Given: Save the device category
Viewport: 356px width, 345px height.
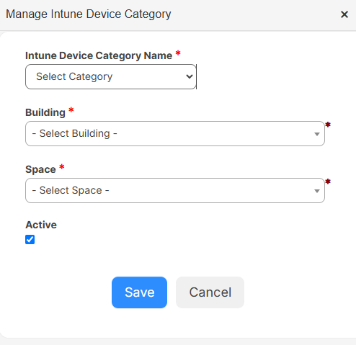Looking at the screenshot, I should (x=139, y=292).
